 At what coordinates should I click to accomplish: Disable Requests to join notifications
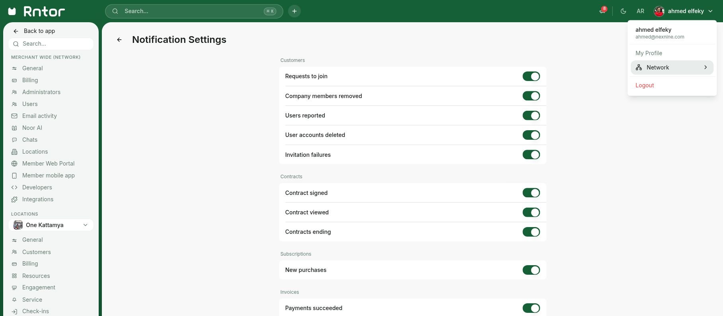[x=531, y=76]
